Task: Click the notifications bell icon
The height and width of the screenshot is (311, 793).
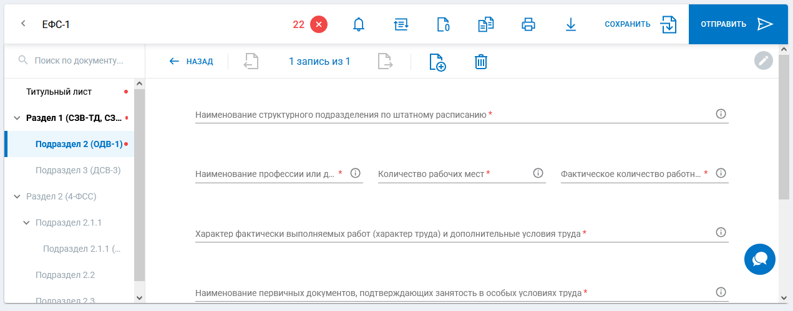Action: [358, 24]
